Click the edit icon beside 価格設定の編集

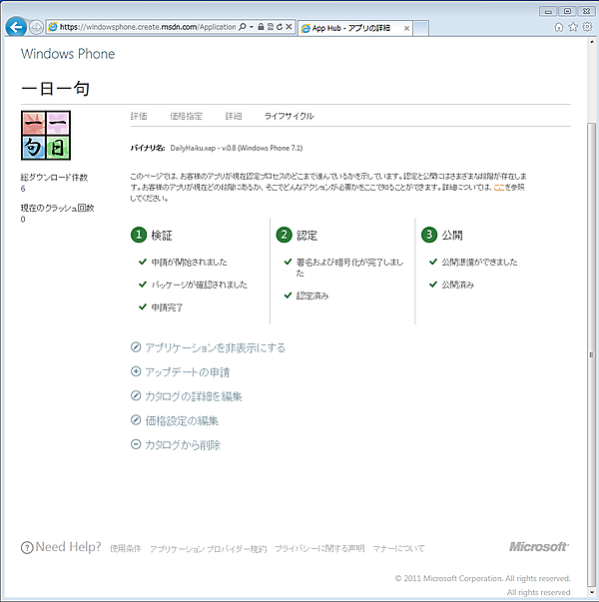pyautogui.click(x=136, y=420)
